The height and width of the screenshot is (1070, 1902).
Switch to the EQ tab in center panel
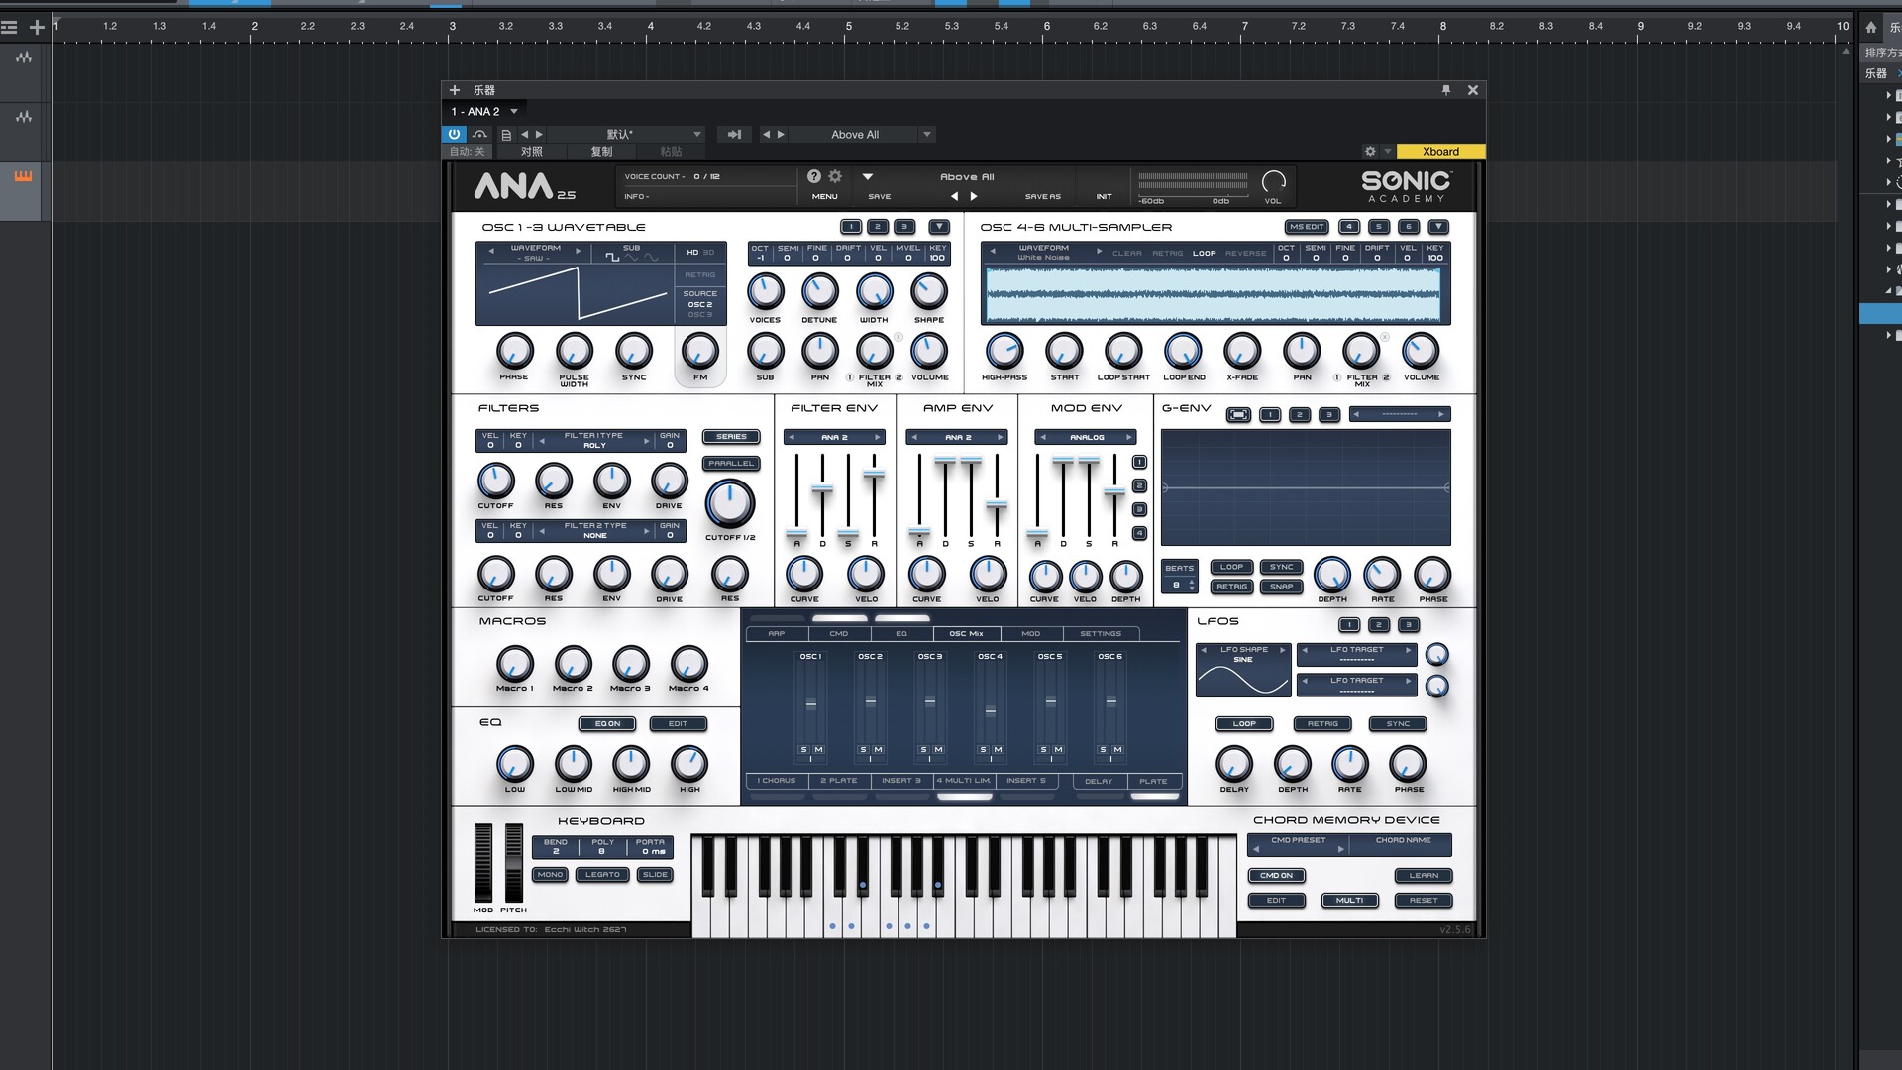click(901, 634)
